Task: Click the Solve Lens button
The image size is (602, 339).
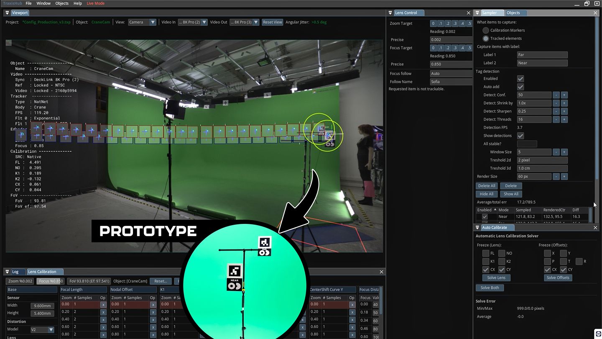Action: (496, 278)
